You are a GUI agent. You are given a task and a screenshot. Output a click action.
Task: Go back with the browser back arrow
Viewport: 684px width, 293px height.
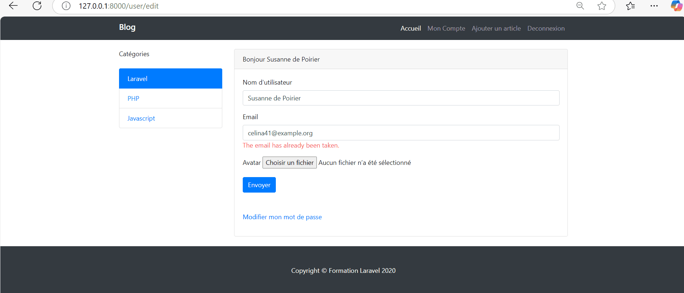click(13, 6)
